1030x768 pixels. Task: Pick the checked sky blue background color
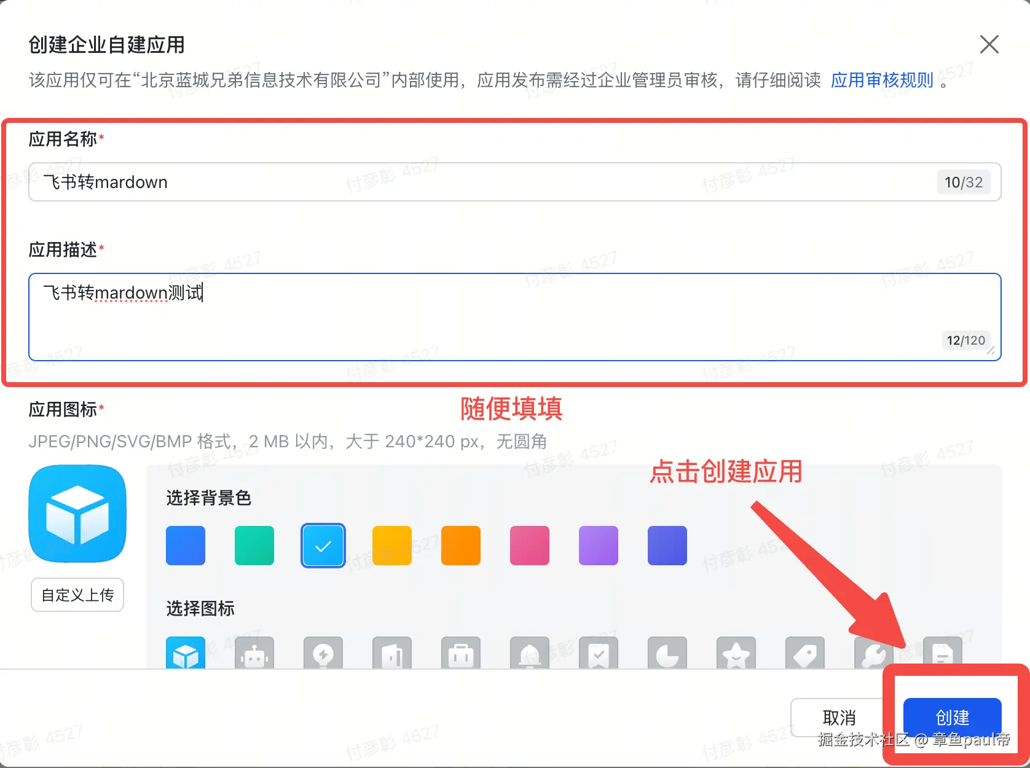click(323, 546)
